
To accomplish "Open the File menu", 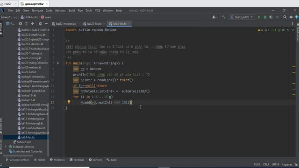I will coord(10,10).
